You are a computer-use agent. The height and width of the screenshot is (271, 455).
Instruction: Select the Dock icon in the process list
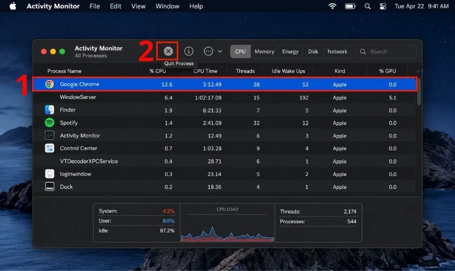click(49, 186)
